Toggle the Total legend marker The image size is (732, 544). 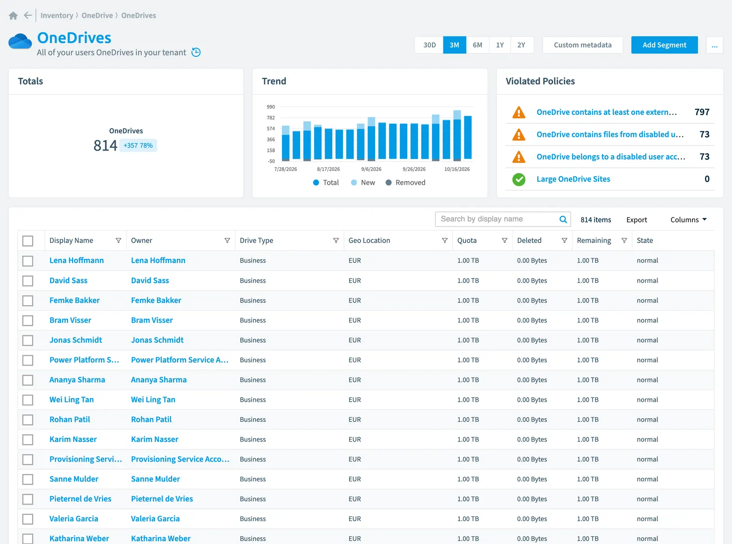click(316, 183)
